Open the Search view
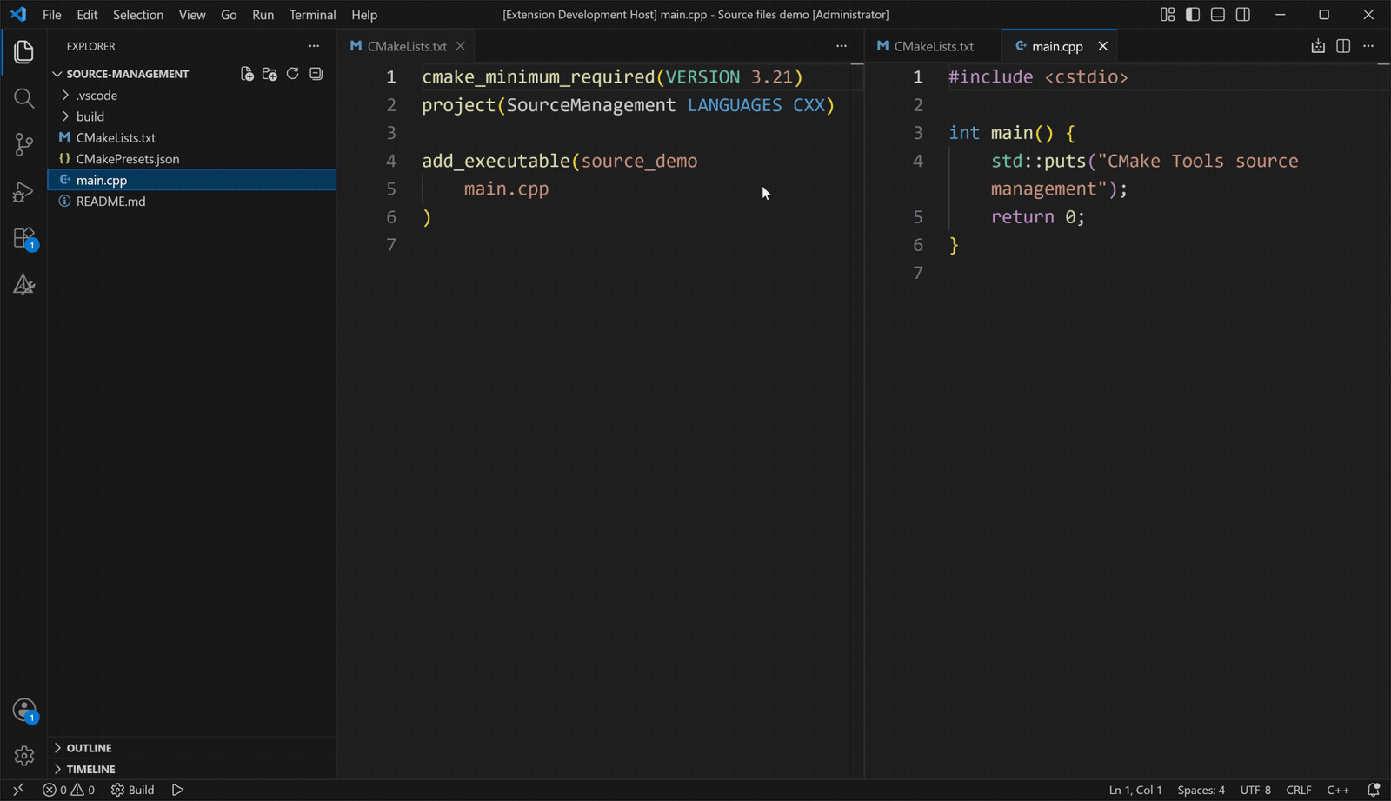Viewport: 1391px width, 801px height. click(23, 98)
